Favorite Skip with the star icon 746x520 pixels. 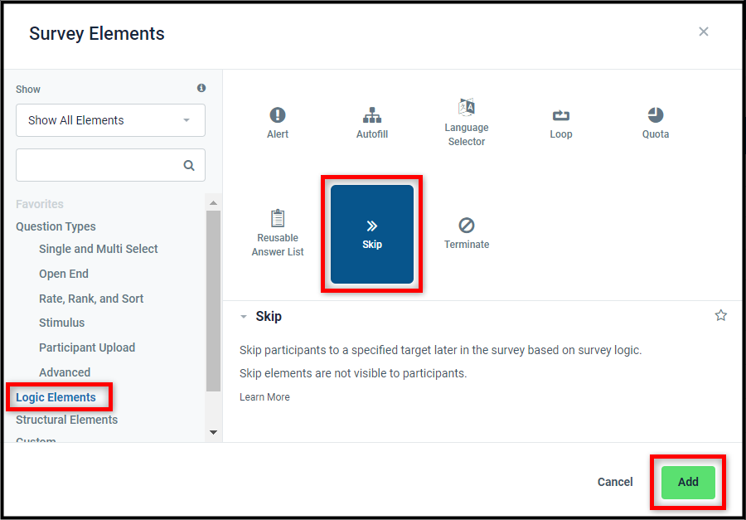point(721,315)
